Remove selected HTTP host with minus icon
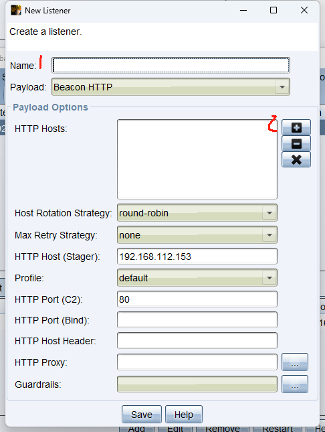Screen dimensions: 325x432 [296, 143]
